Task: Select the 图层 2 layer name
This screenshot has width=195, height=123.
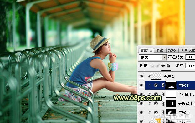Action: pos(169,76)
